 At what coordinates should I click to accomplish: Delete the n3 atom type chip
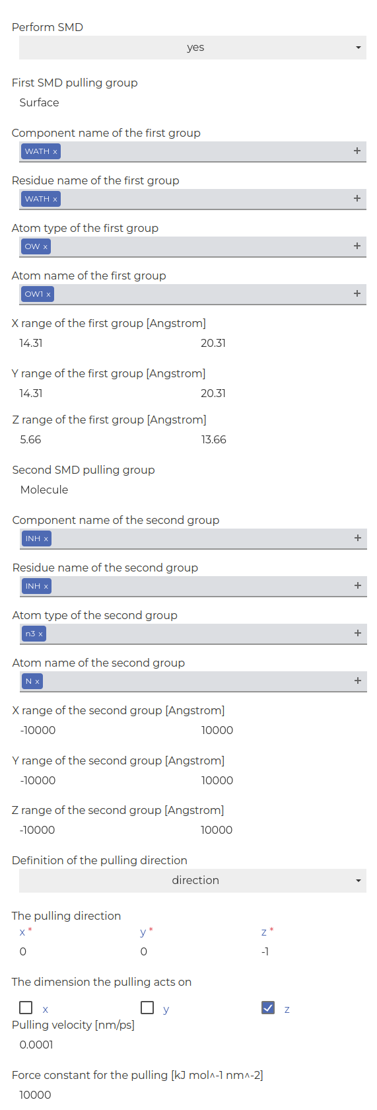(x=40, y=634)
